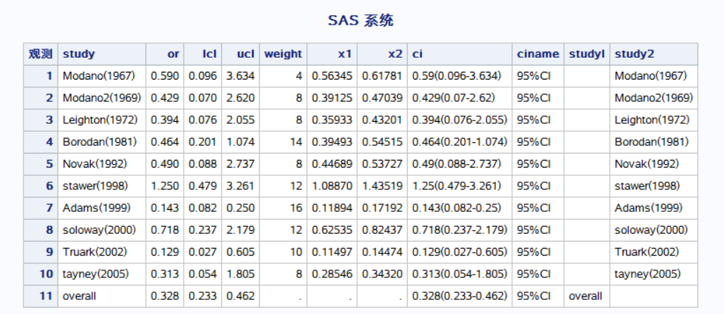Click 'Modano2(1969)' in the study column

[102, 98]
